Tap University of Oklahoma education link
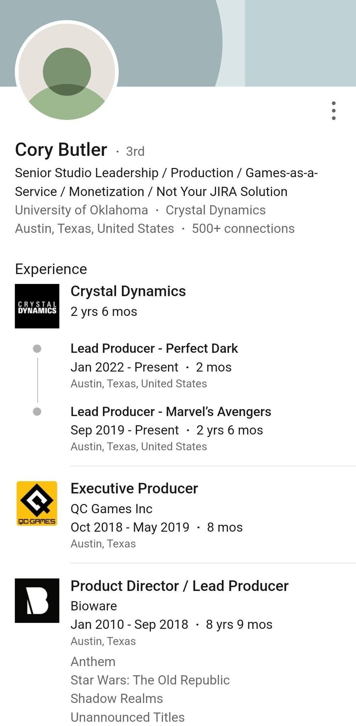Image resolution: width=356 pixels, height=726 pixels. point(81,210)
